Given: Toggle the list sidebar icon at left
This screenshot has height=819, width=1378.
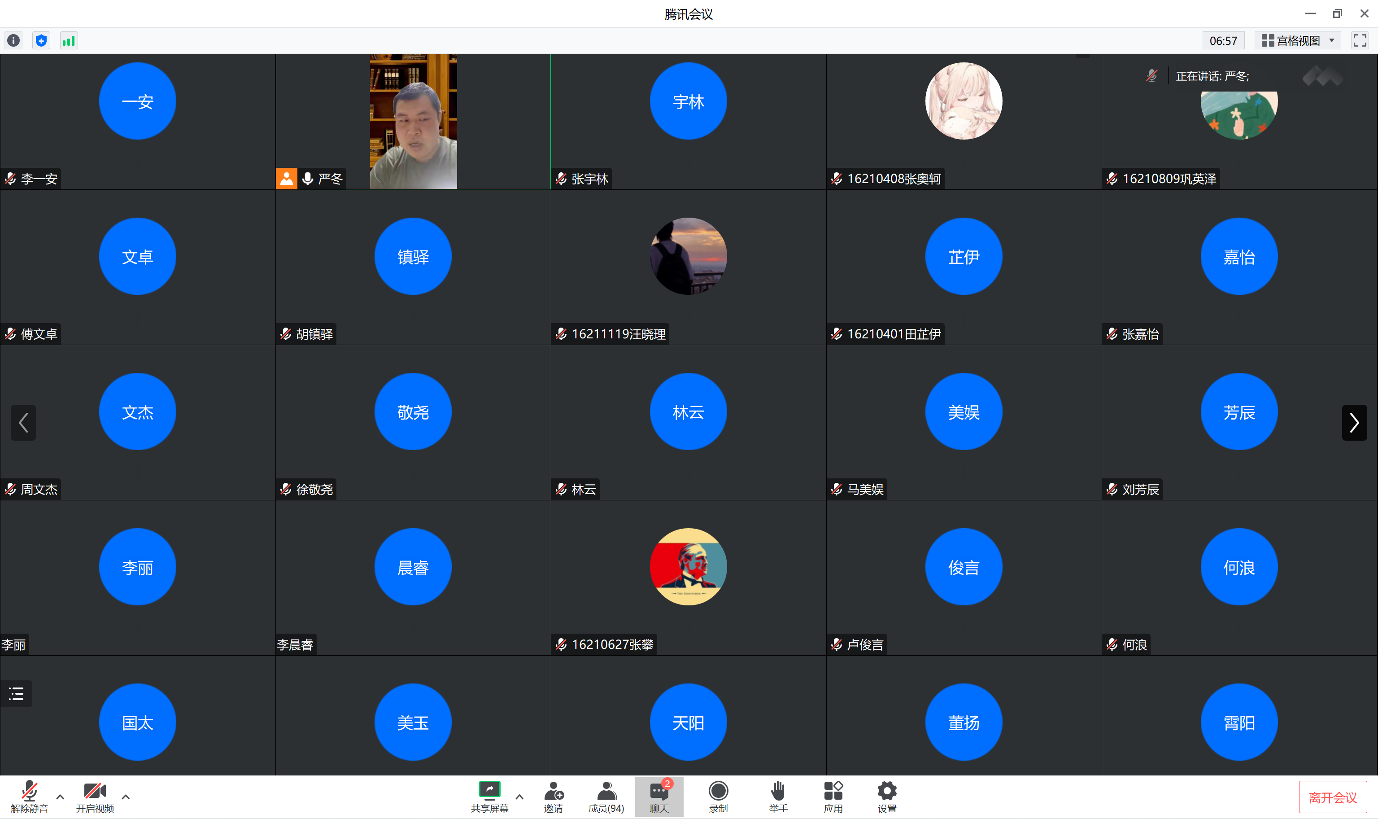Looking at the screenshot, I should (16, 693).
